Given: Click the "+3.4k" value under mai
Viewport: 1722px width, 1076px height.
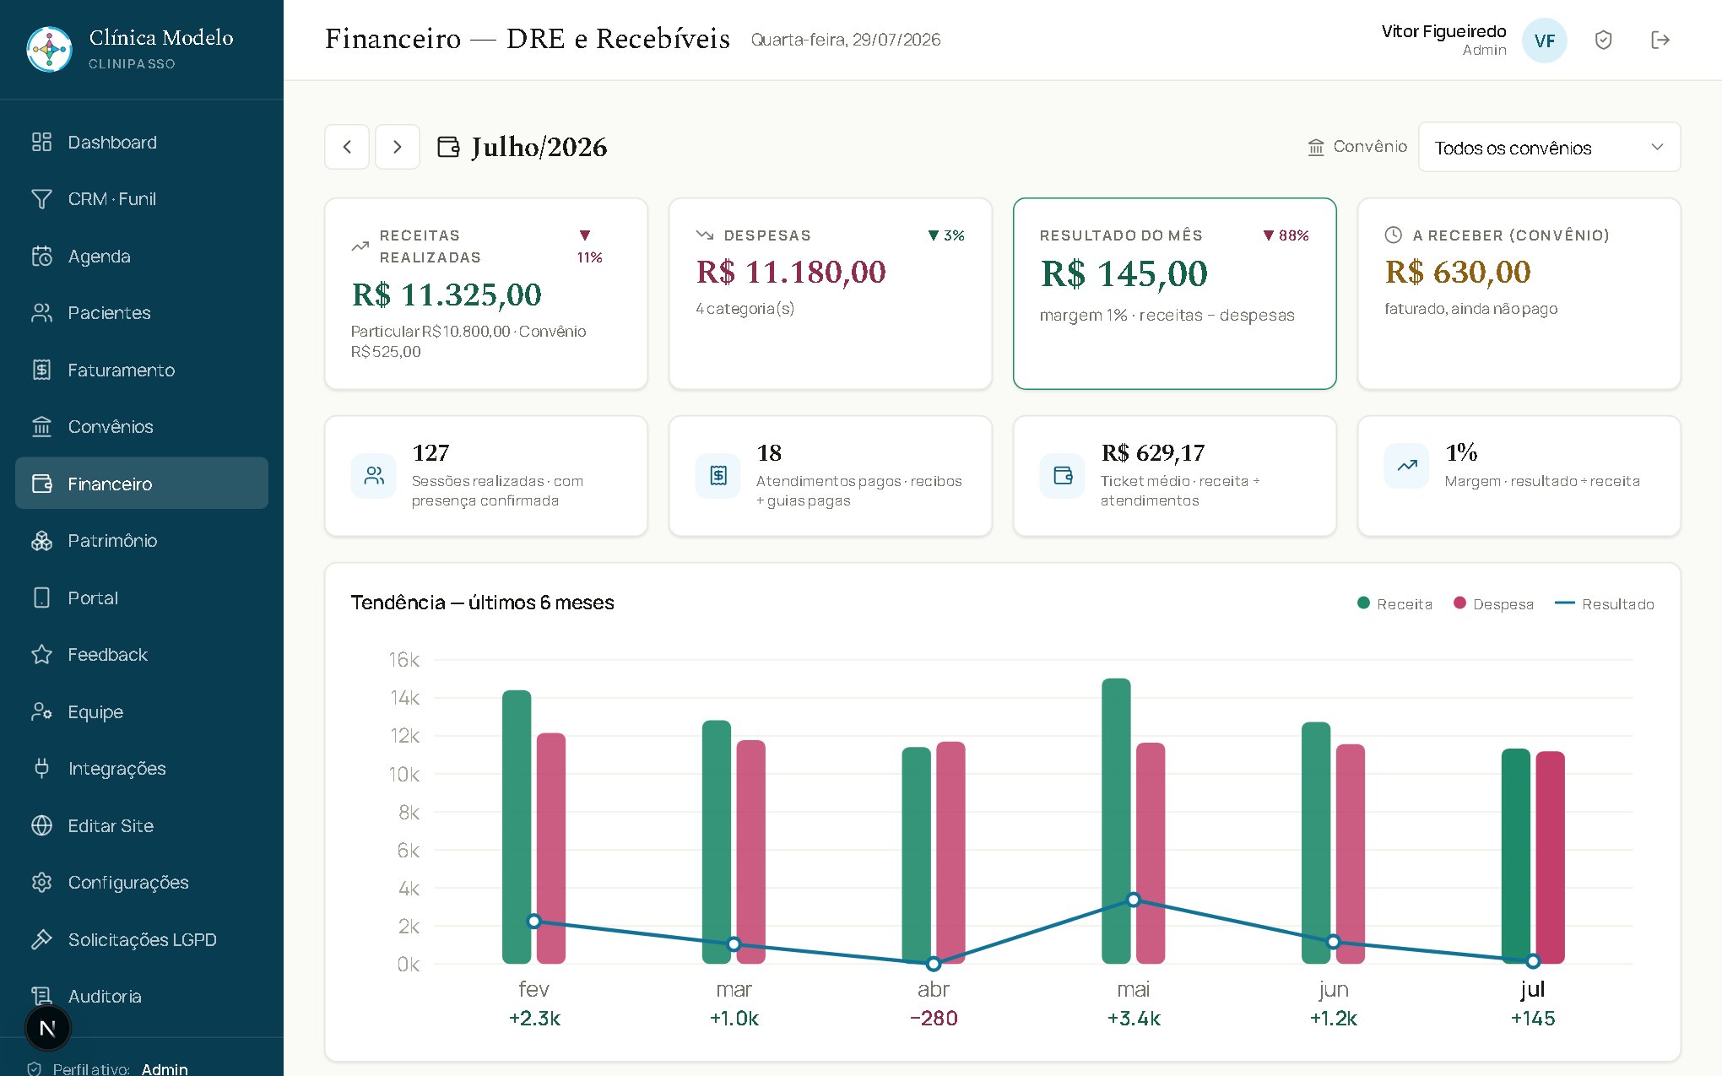Looking at the screenshot, I should pyautogui.click(x=1134, y=1019).
